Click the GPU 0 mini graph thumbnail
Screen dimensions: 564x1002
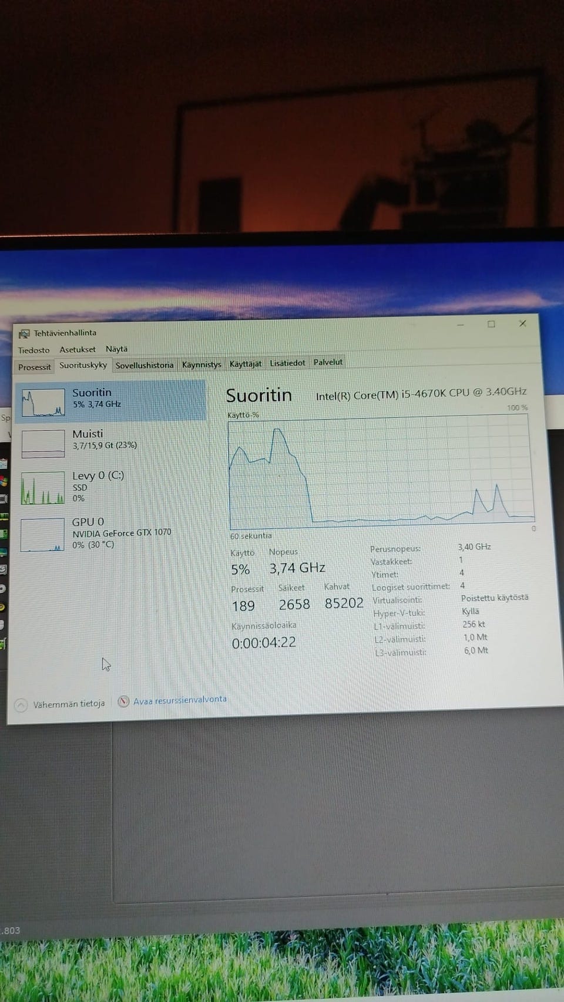click(x=42, y=535)
